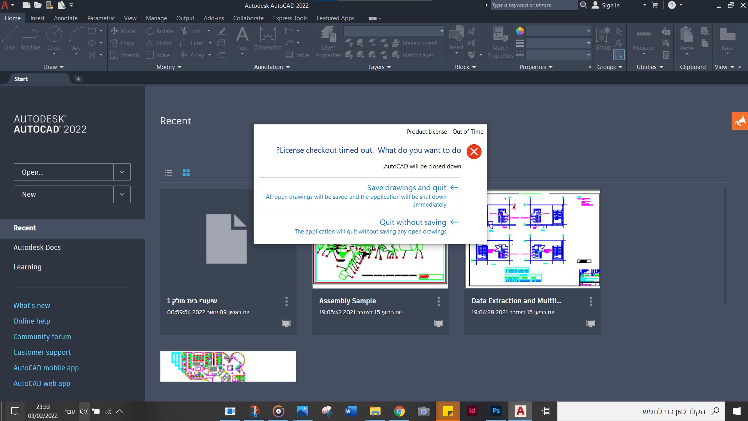Choose Save drawings and quit
Viewport: 748px width, 421px height.
point(360,195)
